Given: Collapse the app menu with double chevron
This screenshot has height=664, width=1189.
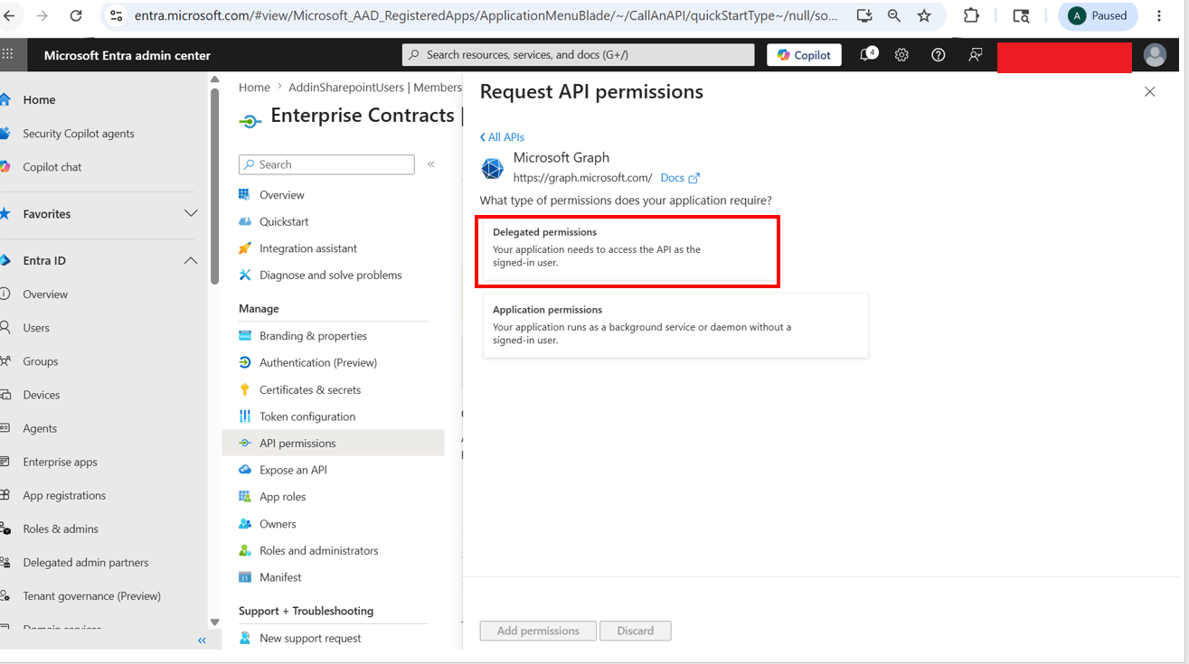Looking at the screenshot, I should (431, 164).
